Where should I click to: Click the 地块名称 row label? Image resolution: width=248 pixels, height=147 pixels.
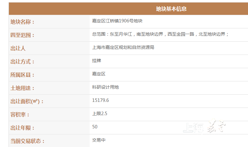point(22,22)
